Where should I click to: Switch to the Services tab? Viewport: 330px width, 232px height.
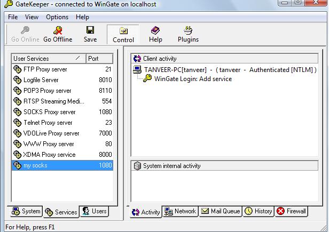click(61, 212)
